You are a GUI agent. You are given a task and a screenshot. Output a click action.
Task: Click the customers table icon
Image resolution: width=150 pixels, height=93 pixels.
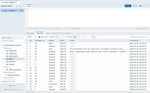point(7,54)
